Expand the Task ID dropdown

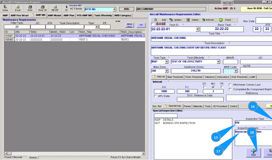(x=197, y=29)
